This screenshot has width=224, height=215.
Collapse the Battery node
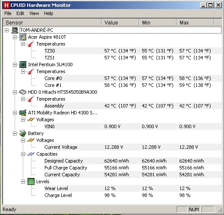tap(15, 133)
